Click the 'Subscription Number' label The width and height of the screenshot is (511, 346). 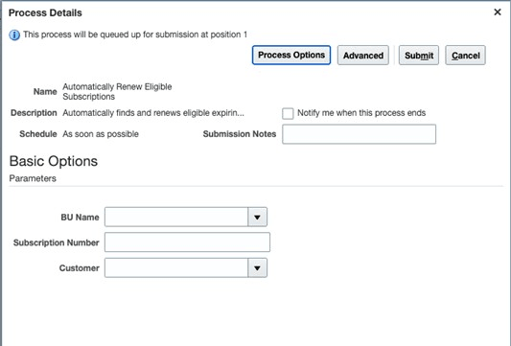56,242
